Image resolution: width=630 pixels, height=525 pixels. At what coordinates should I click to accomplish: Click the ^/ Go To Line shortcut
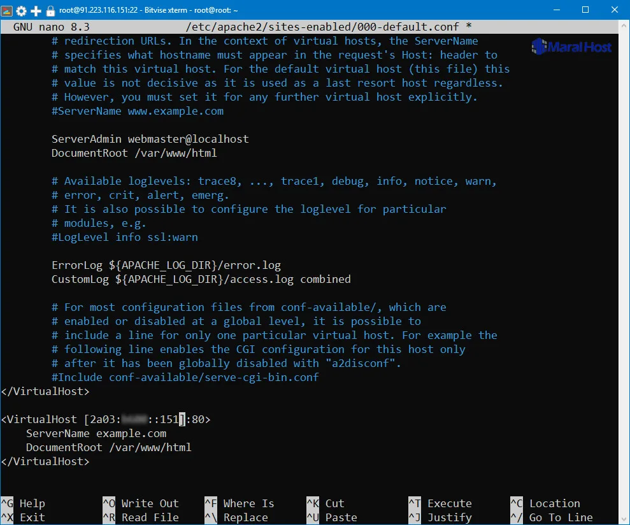point(552,517)
